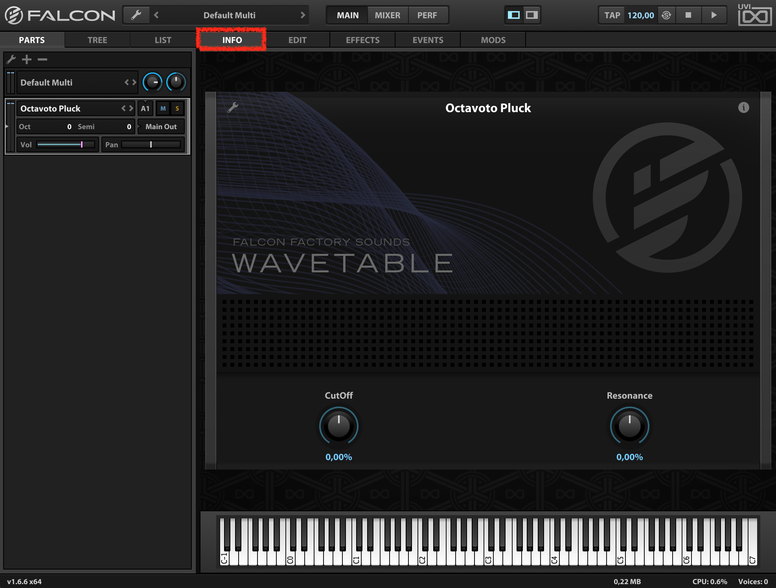Click the transport Play button
The image size is (776, 588).
click(714, 15)
